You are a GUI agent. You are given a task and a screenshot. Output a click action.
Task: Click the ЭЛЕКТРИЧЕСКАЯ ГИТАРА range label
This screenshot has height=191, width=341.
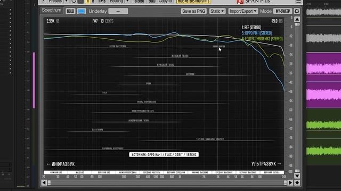[x=143, y=111]
